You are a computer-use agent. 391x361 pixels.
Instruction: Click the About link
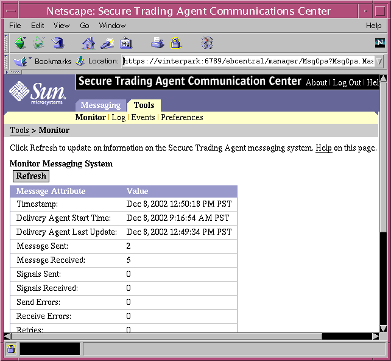pos(316,83)
